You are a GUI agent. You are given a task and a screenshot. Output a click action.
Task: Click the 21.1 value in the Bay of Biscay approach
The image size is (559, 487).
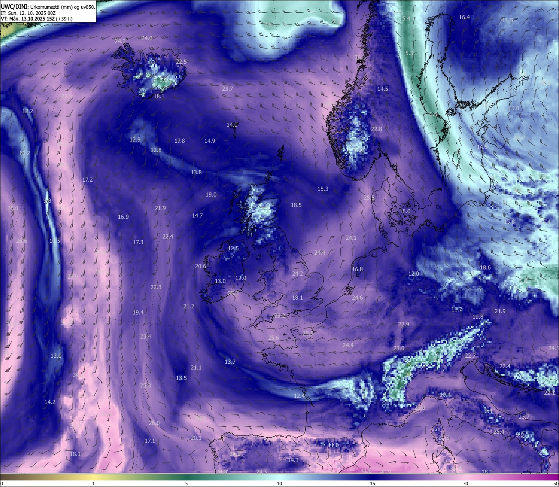click(x=196, y=367)
